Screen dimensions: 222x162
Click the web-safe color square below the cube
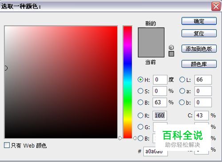tap(171, 54)
